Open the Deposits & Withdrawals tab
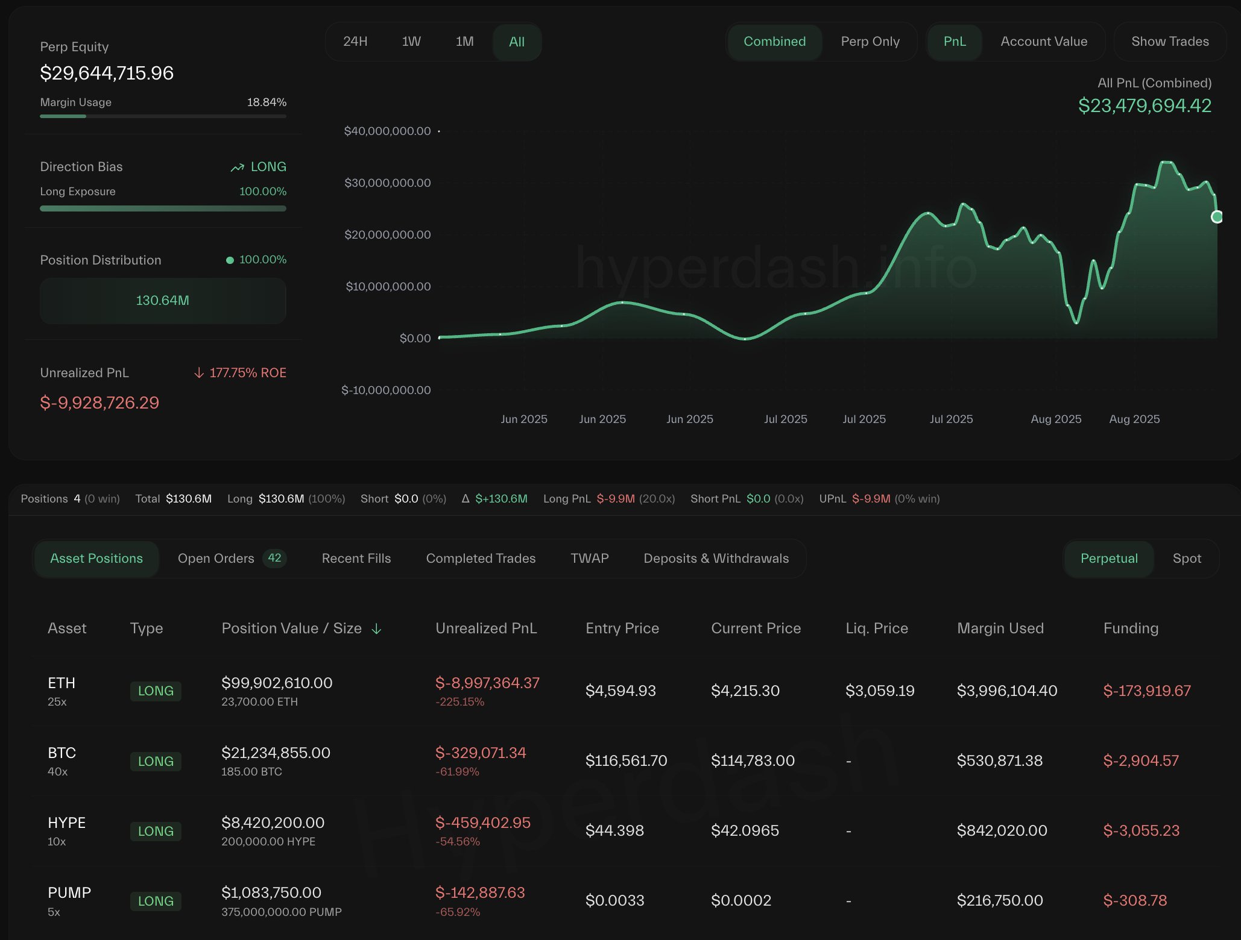 (716, 559)
